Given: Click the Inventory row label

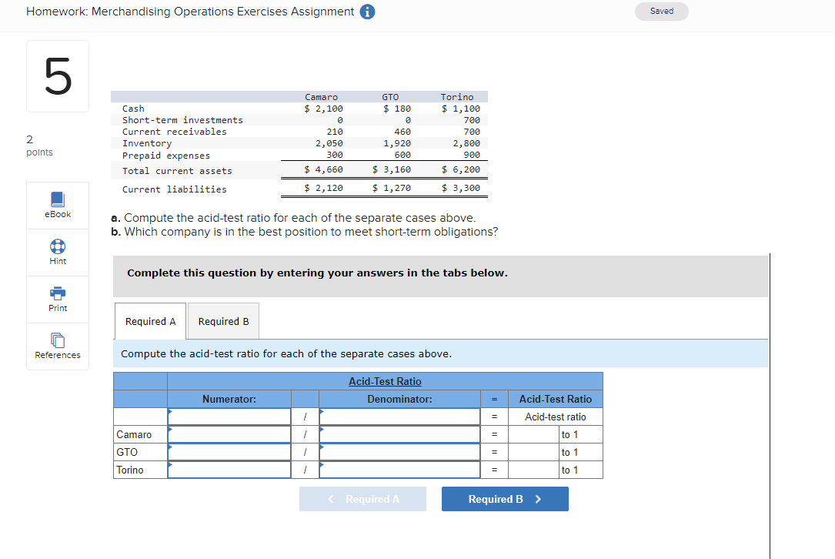Looking at the screenshot, I should [147, 143].
